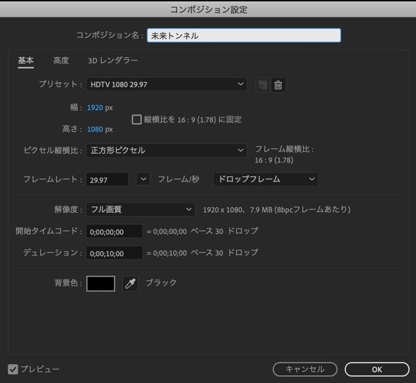This screenshot has height=383, width=416.
Task: Switch to the 高度 tab
Action: [61, 61]
